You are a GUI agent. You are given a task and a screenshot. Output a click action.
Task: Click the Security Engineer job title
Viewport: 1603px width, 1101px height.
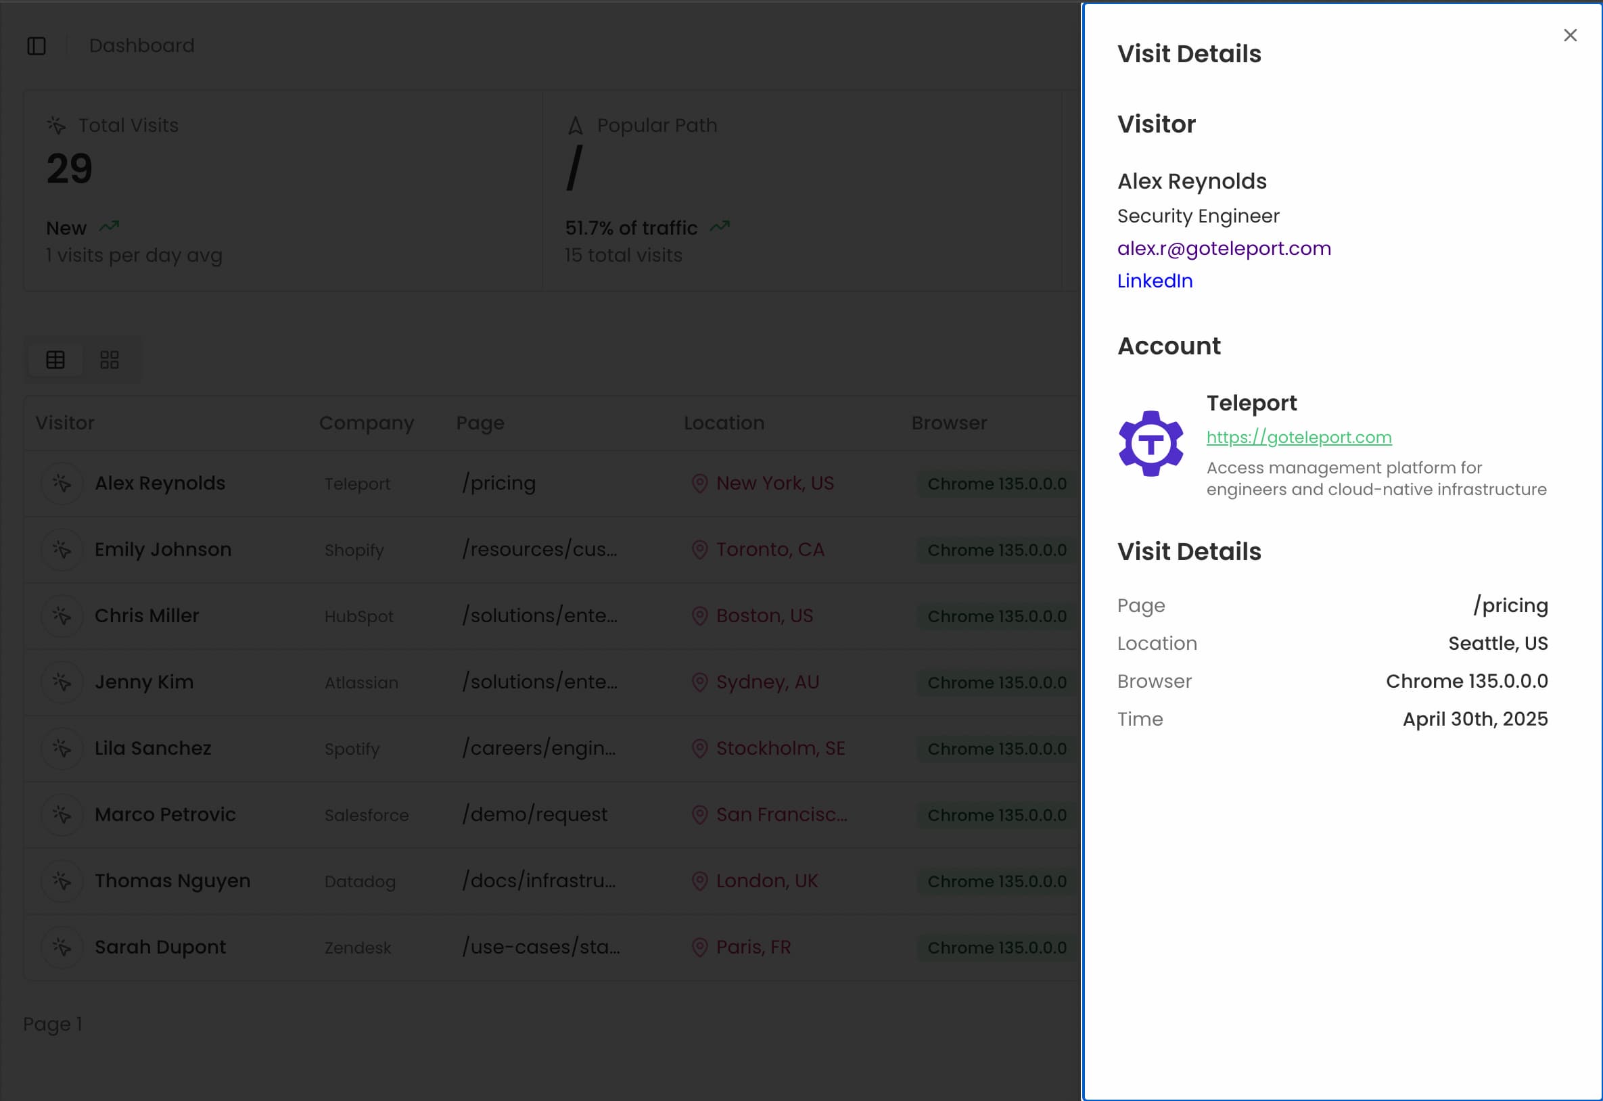coord(1198,216)
